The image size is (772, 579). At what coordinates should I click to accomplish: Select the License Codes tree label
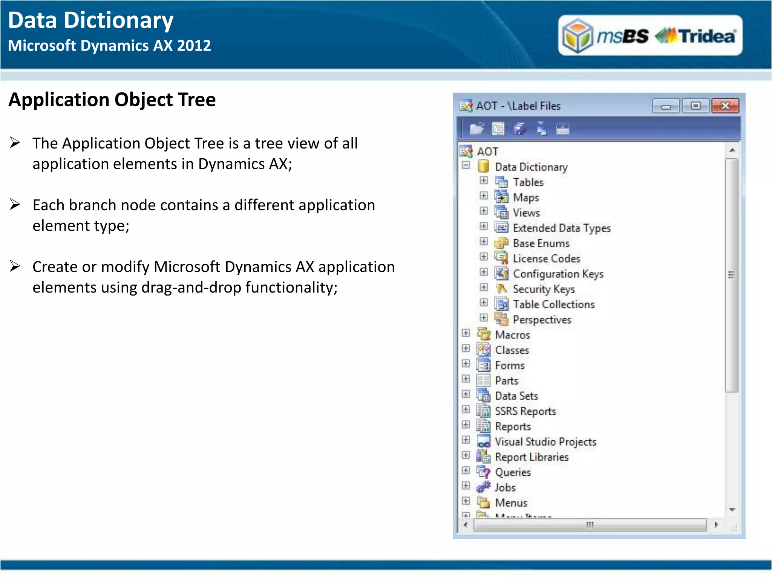pos(547,259)
